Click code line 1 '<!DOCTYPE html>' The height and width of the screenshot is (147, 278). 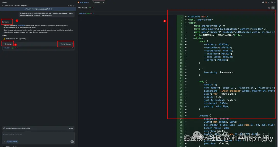[x=198, y=17]
